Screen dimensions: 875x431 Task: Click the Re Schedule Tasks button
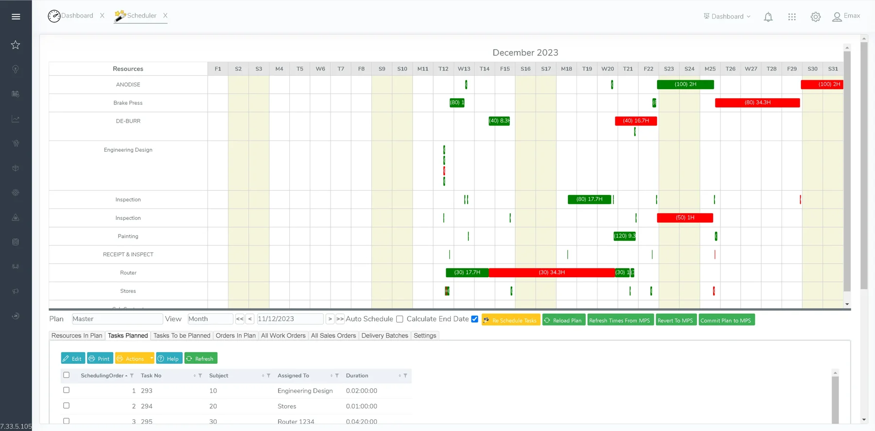click(x=511, y=320)
